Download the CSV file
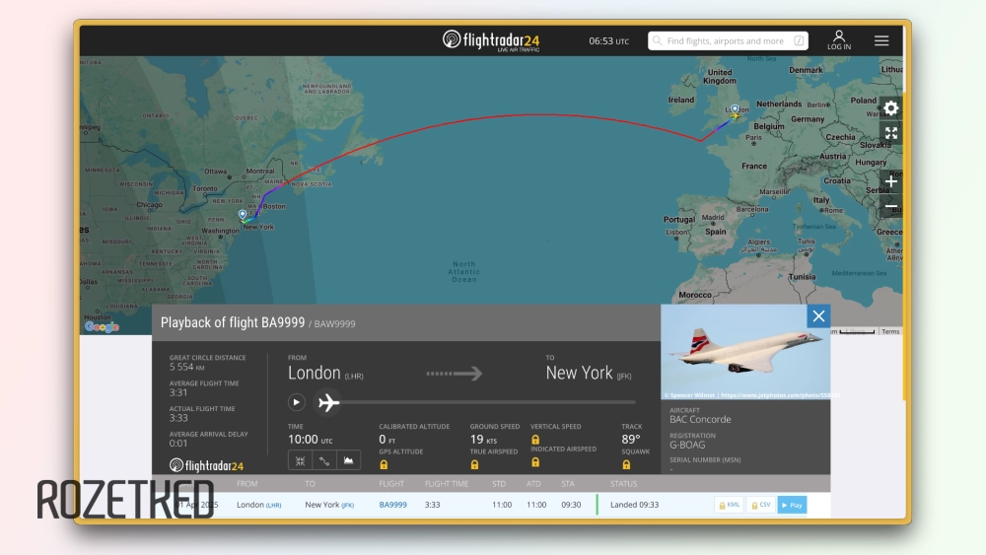This screenshot has width=986, height=555. point(760,505)
